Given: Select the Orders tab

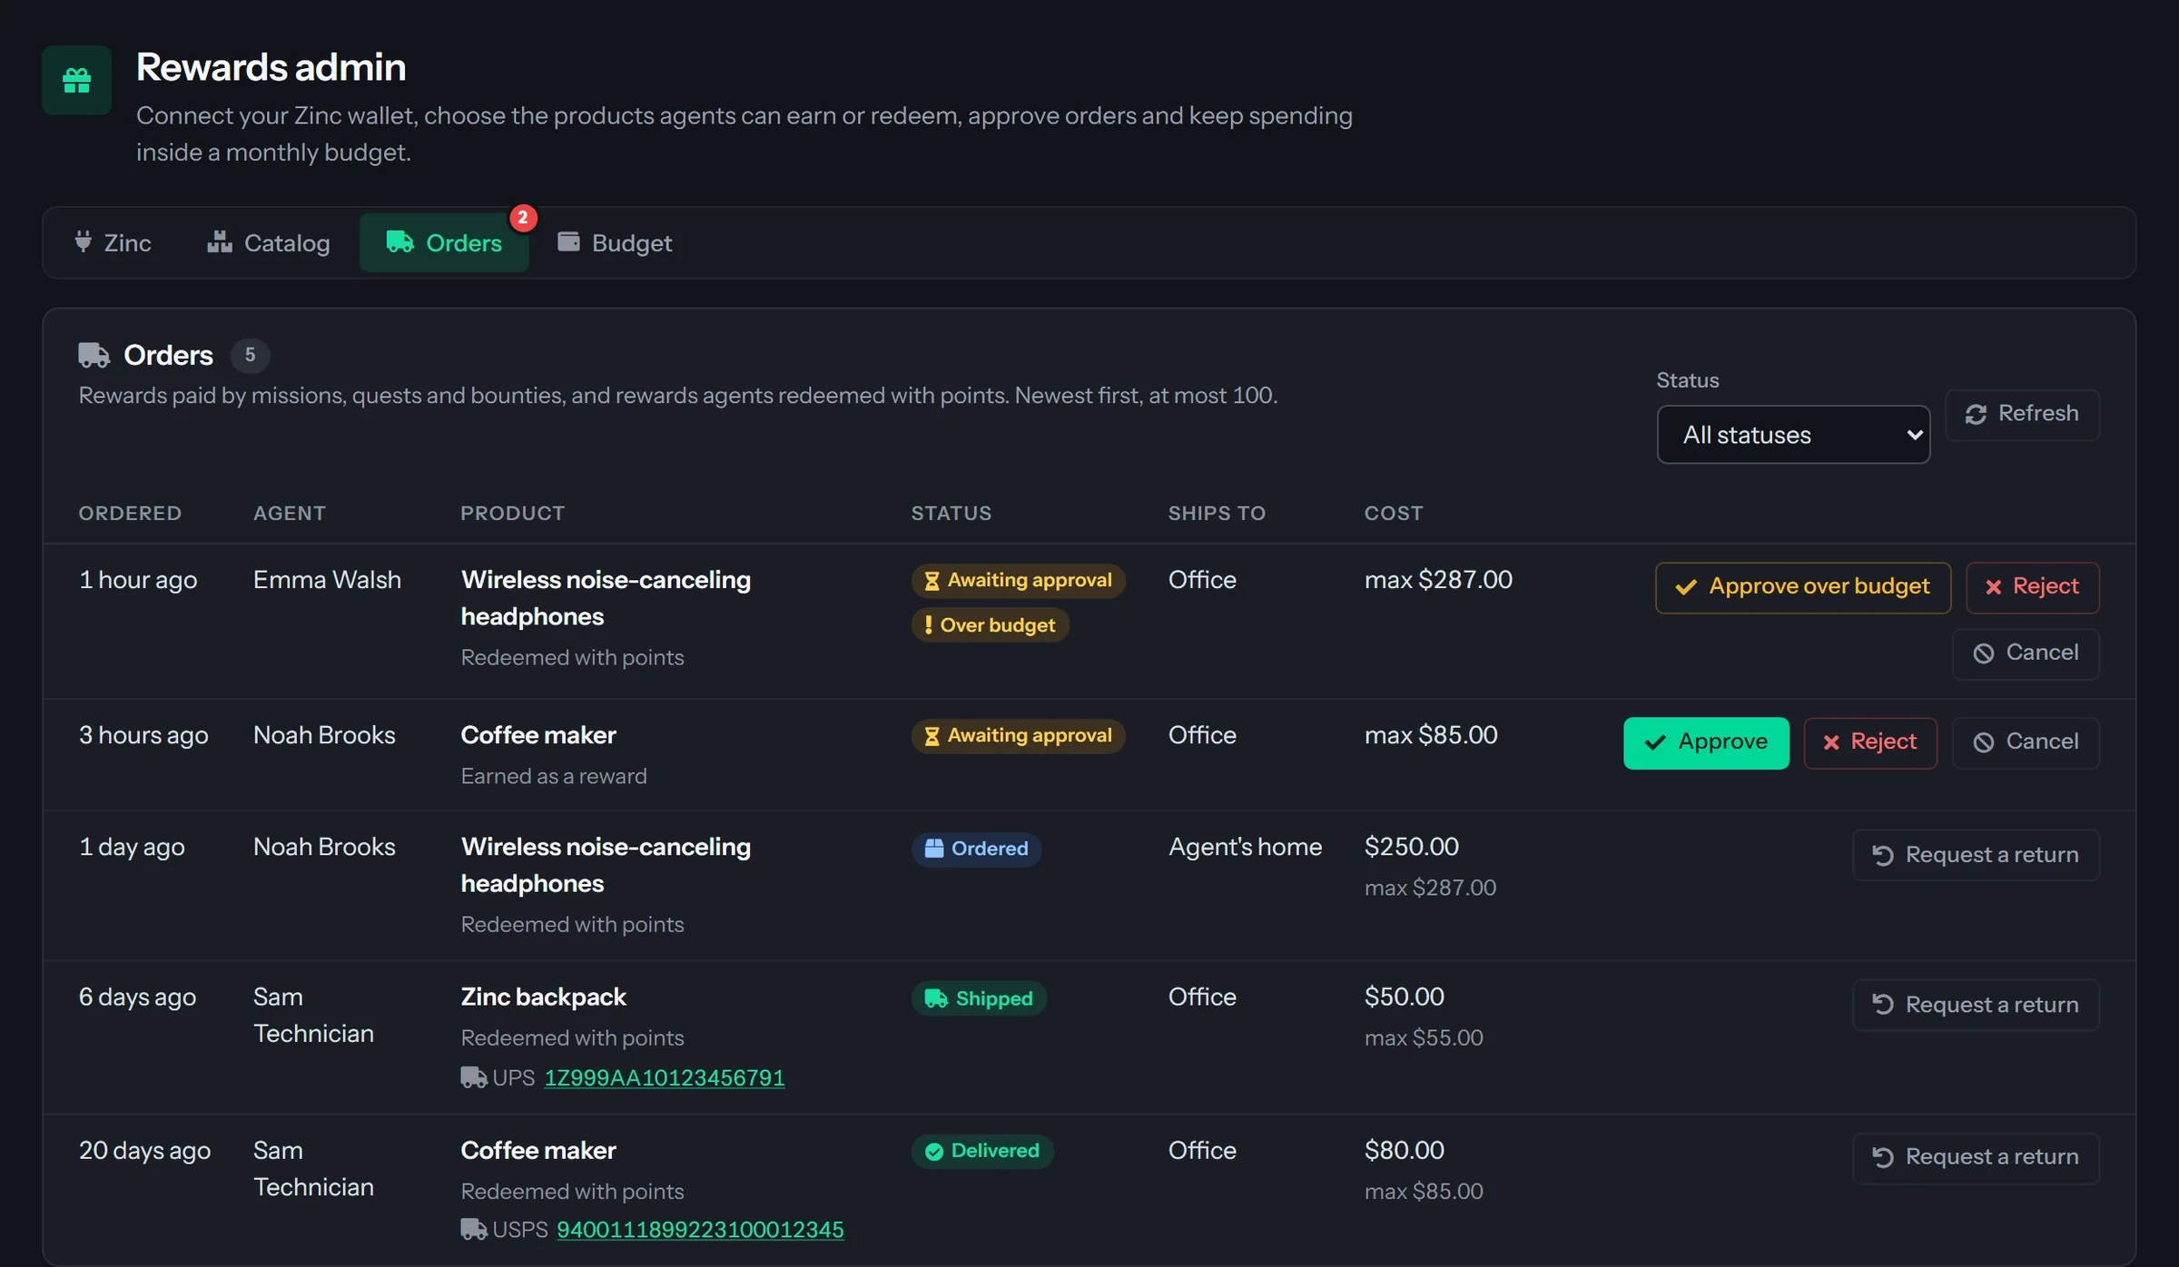Looking at the screenshot, I should tap(444, 242).
